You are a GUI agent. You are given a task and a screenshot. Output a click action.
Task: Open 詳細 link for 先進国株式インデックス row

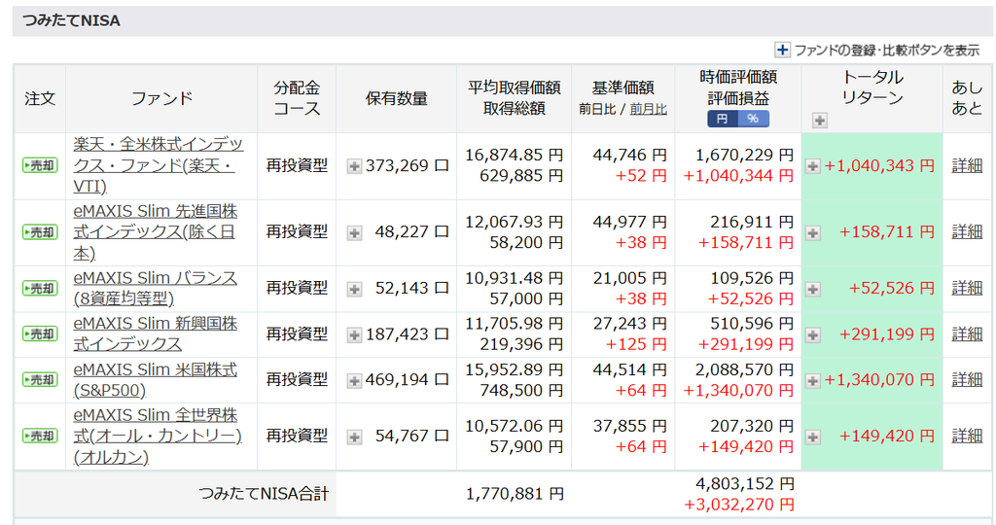click(x=967, y=232)
